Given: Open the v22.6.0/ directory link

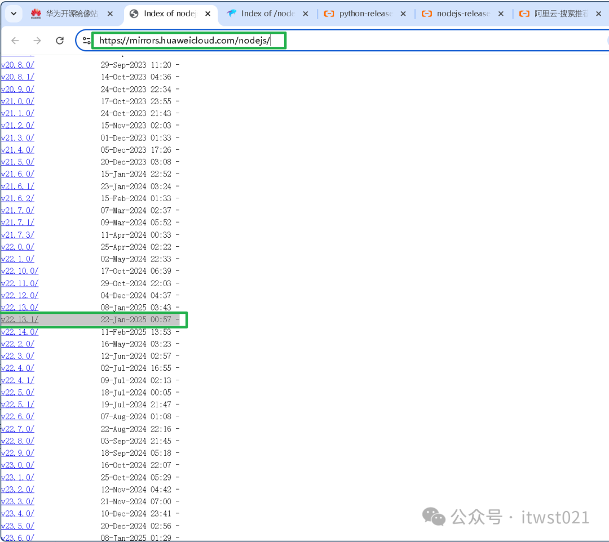Looking at the screenshot, I should [x=17, y=416].
